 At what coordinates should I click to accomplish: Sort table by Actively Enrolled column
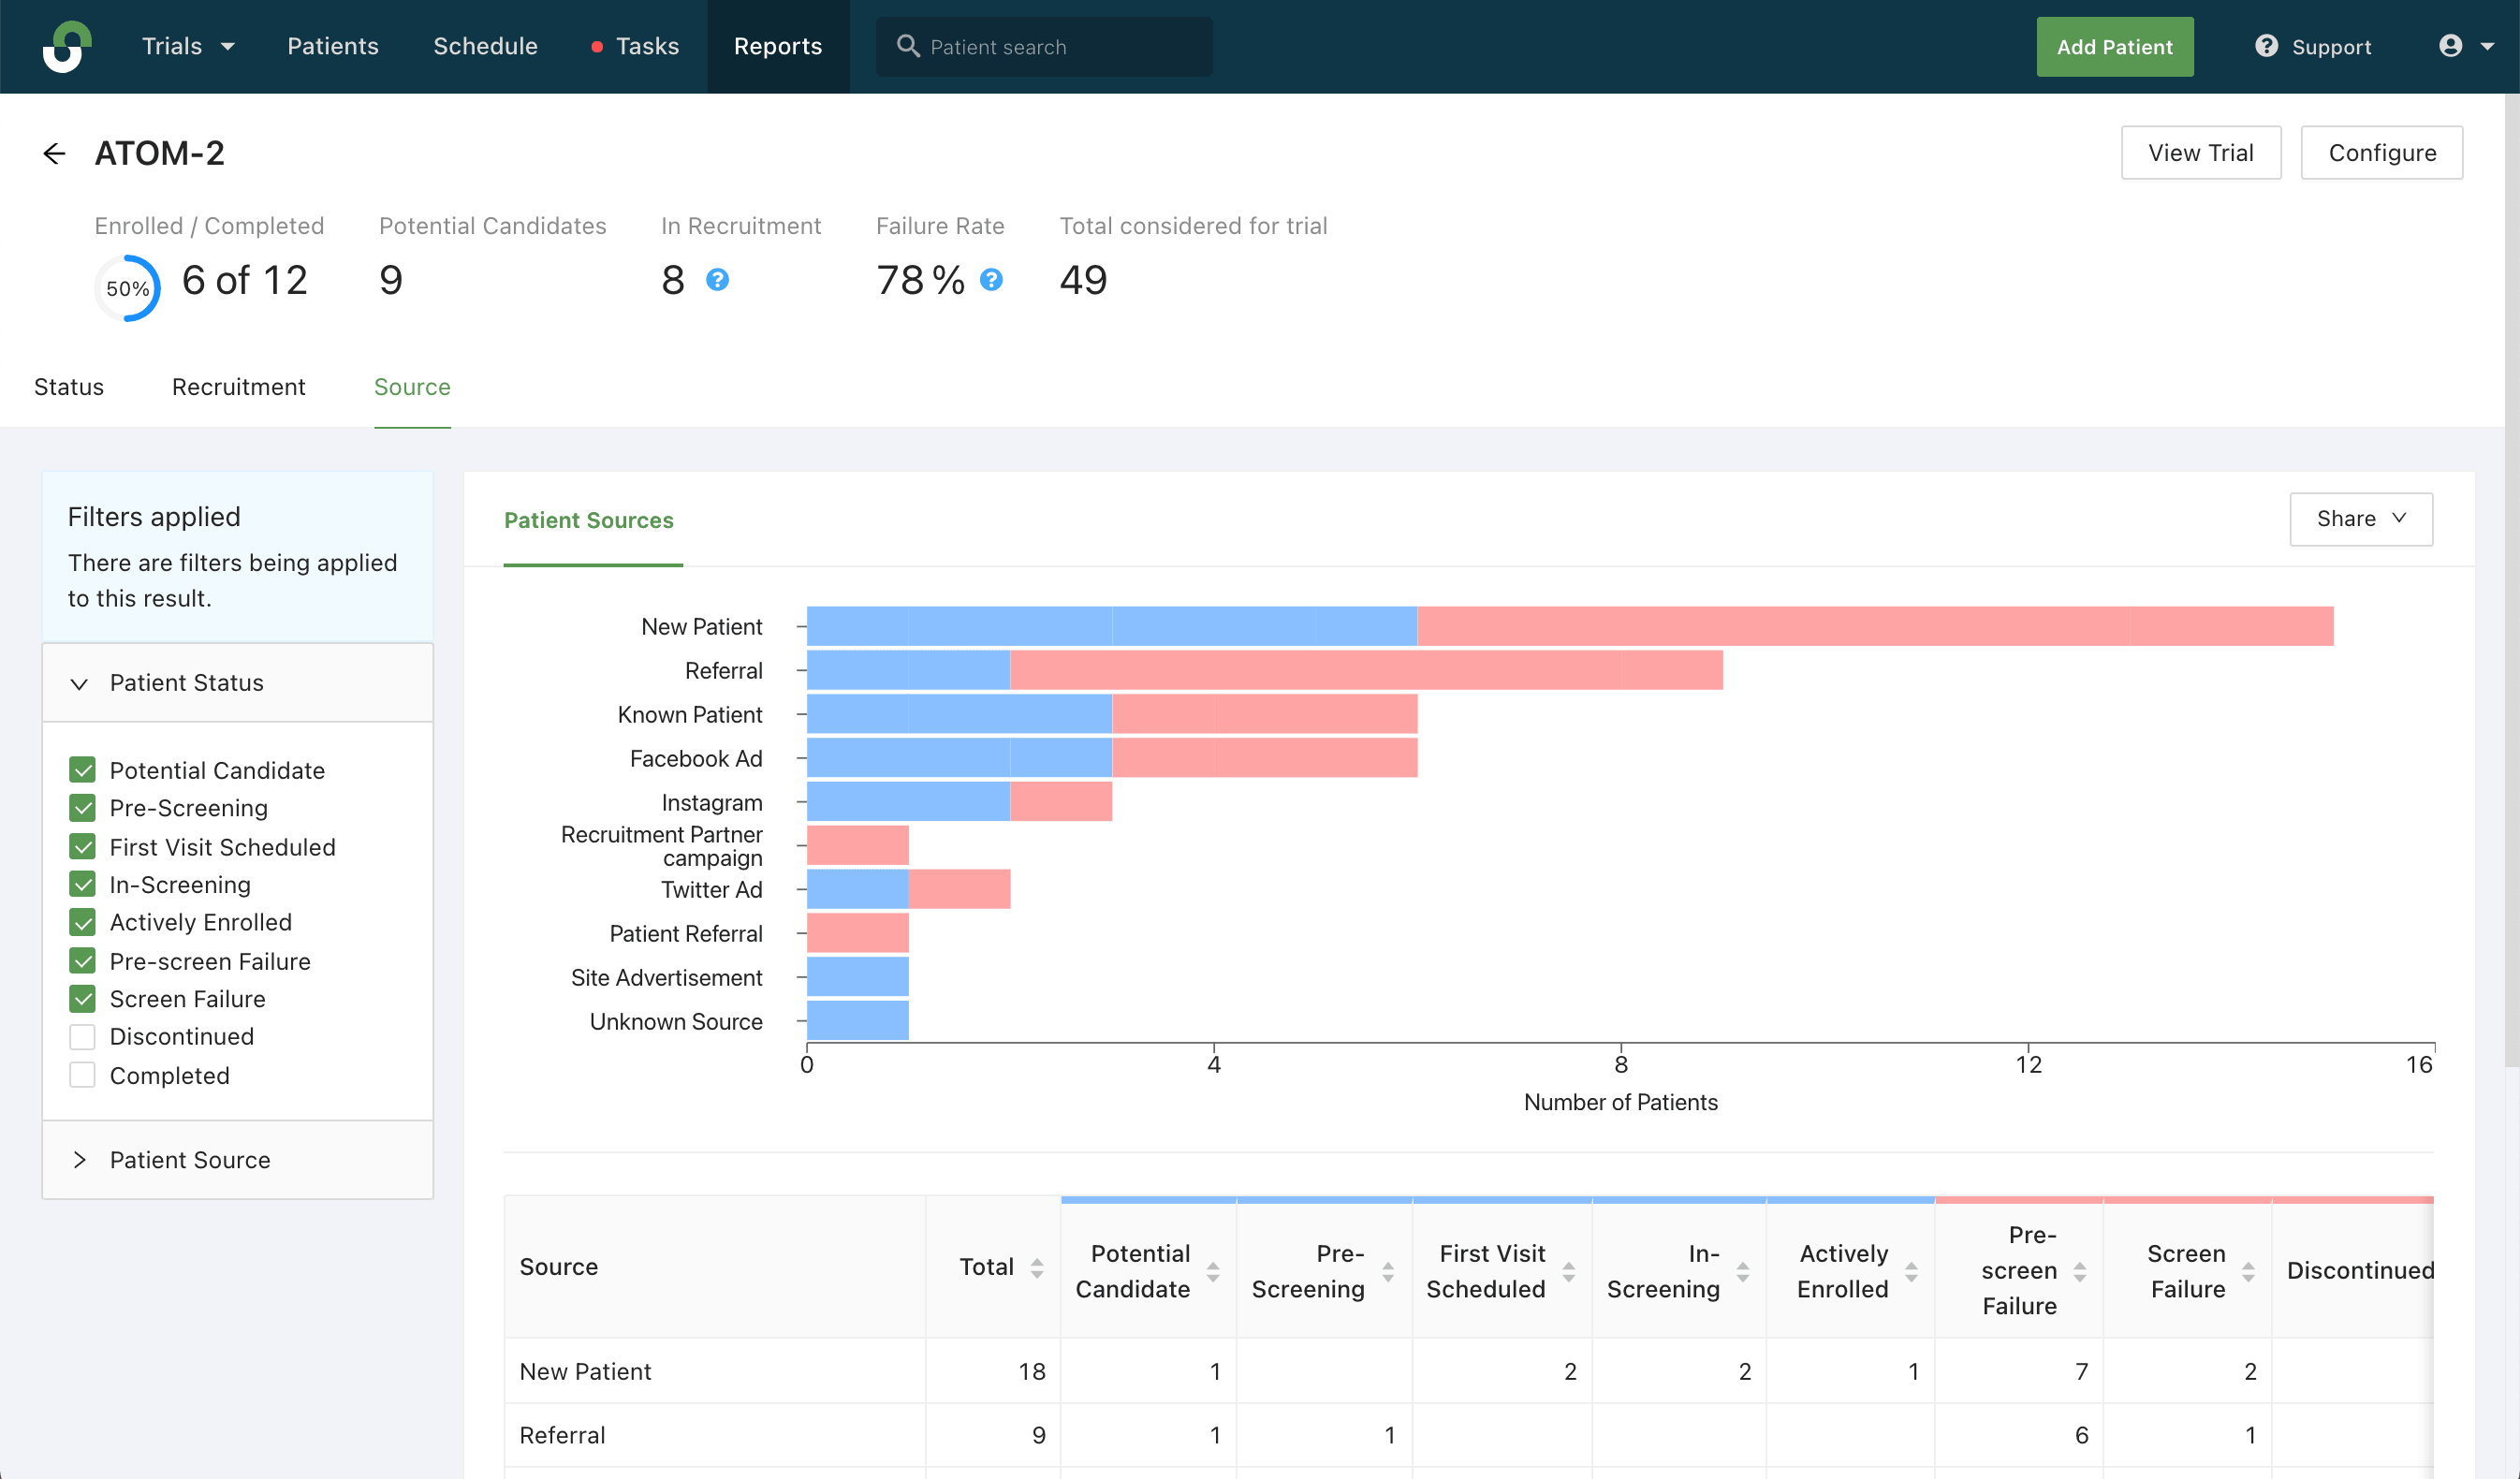coord(1911,1271)
